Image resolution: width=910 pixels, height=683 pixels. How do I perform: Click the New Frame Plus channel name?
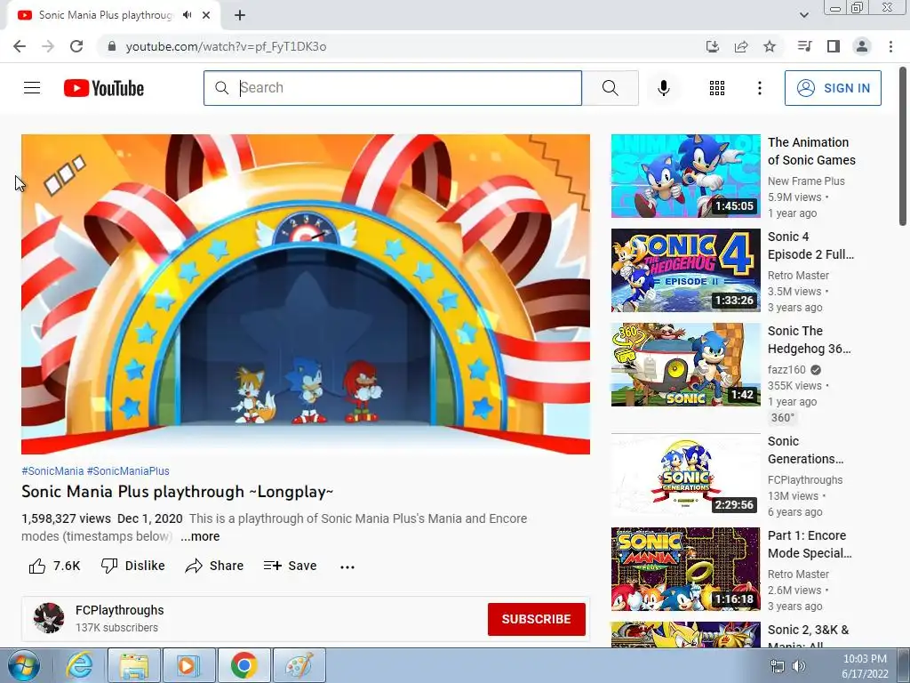point(806,181)
